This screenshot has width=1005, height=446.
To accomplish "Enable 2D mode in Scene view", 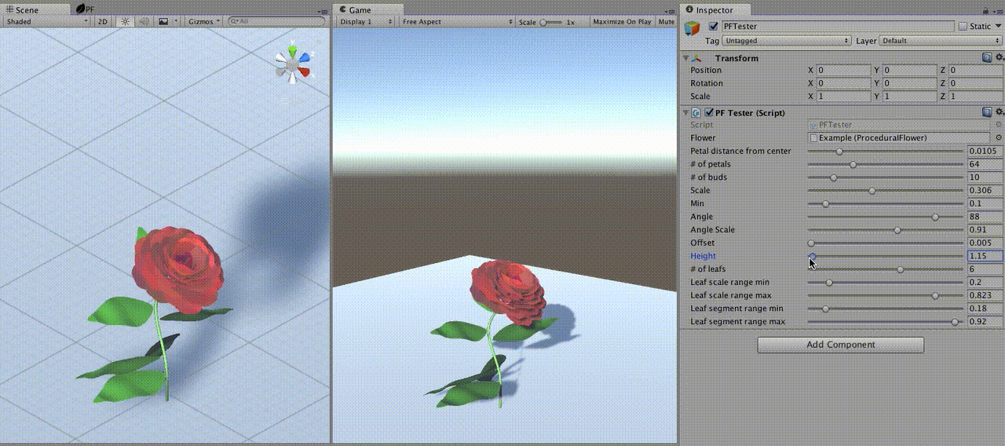I will point(103,22).
